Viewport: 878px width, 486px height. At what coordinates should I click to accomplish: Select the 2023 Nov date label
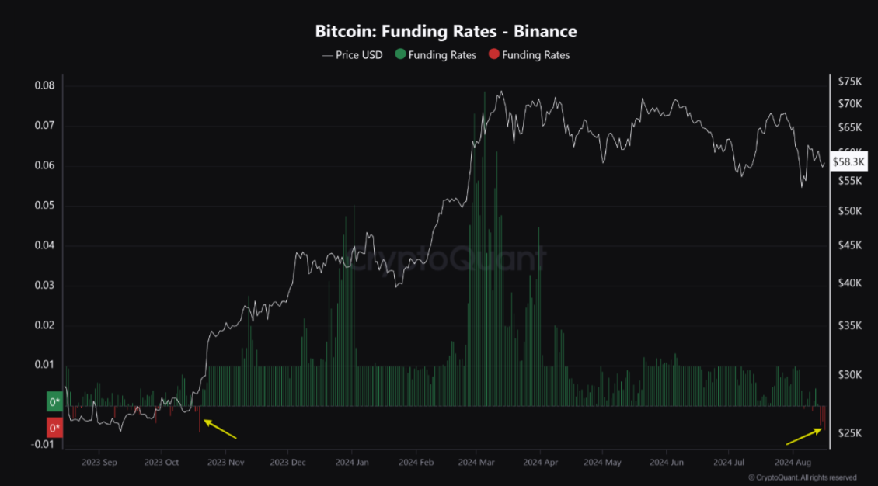pos(228,462)
